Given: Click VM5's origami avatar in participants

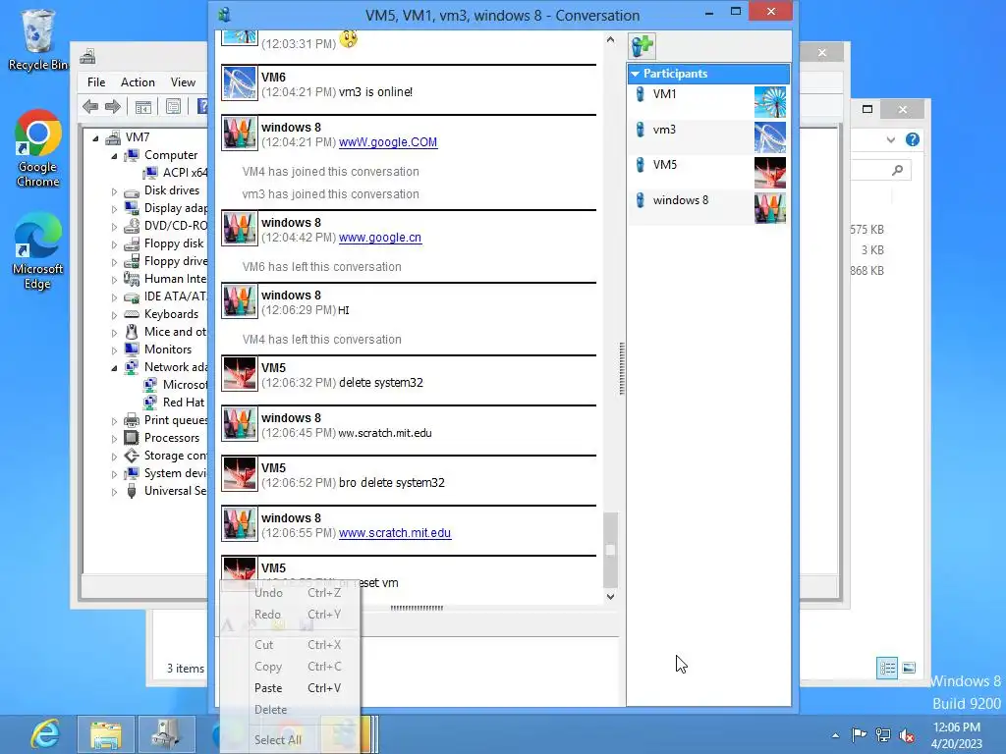Looking at the screenshot, I should tap(770, 173).
